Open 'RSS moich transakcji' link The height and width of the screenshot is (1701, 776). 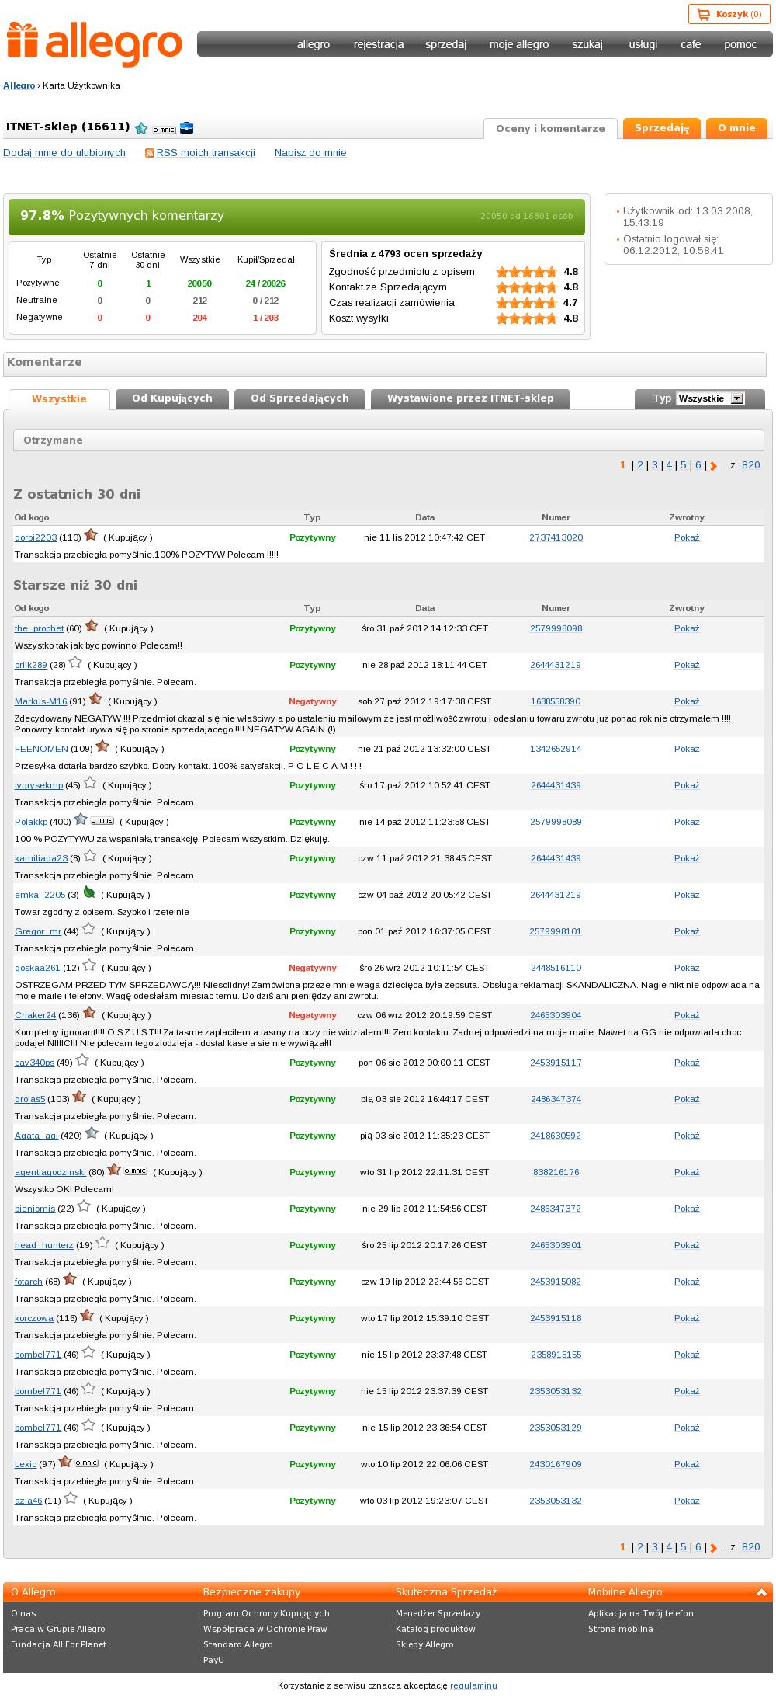coord(206,153)
